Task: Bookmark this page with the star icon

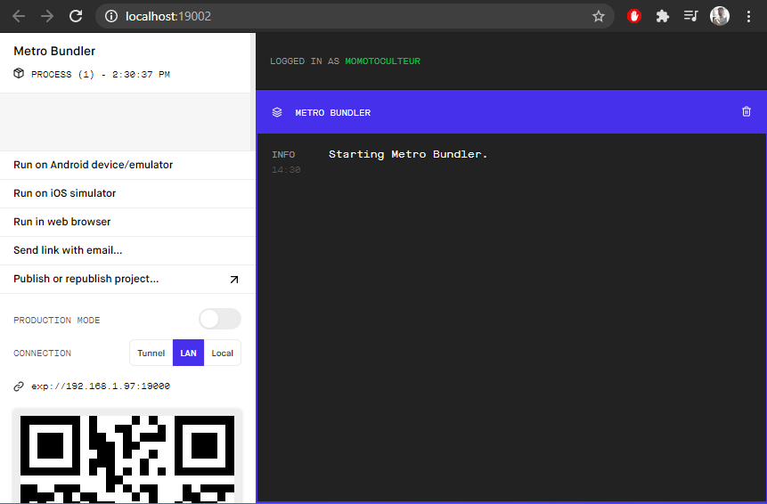Action: tap(599, 16)
